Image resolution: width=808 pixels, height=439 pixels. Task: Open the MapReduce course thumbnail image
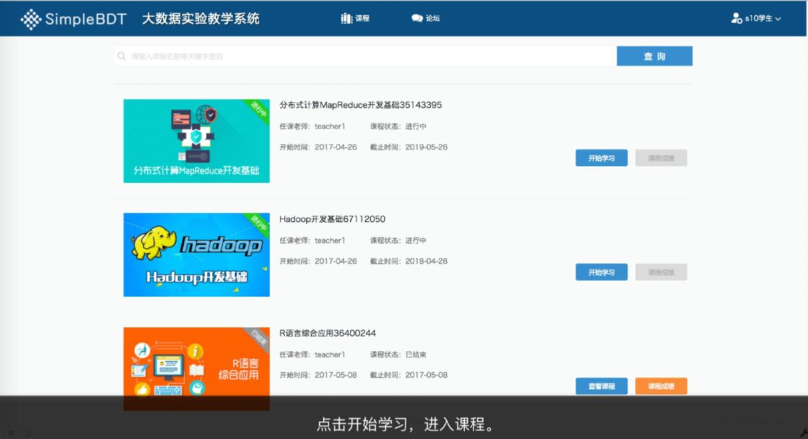[x=196, y=141]
